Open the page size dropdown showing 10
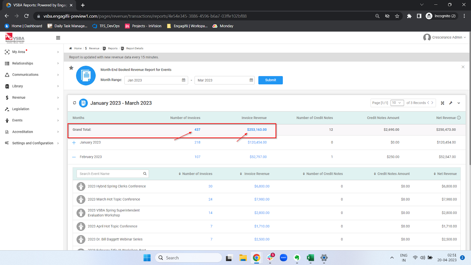 coord(397,103)
